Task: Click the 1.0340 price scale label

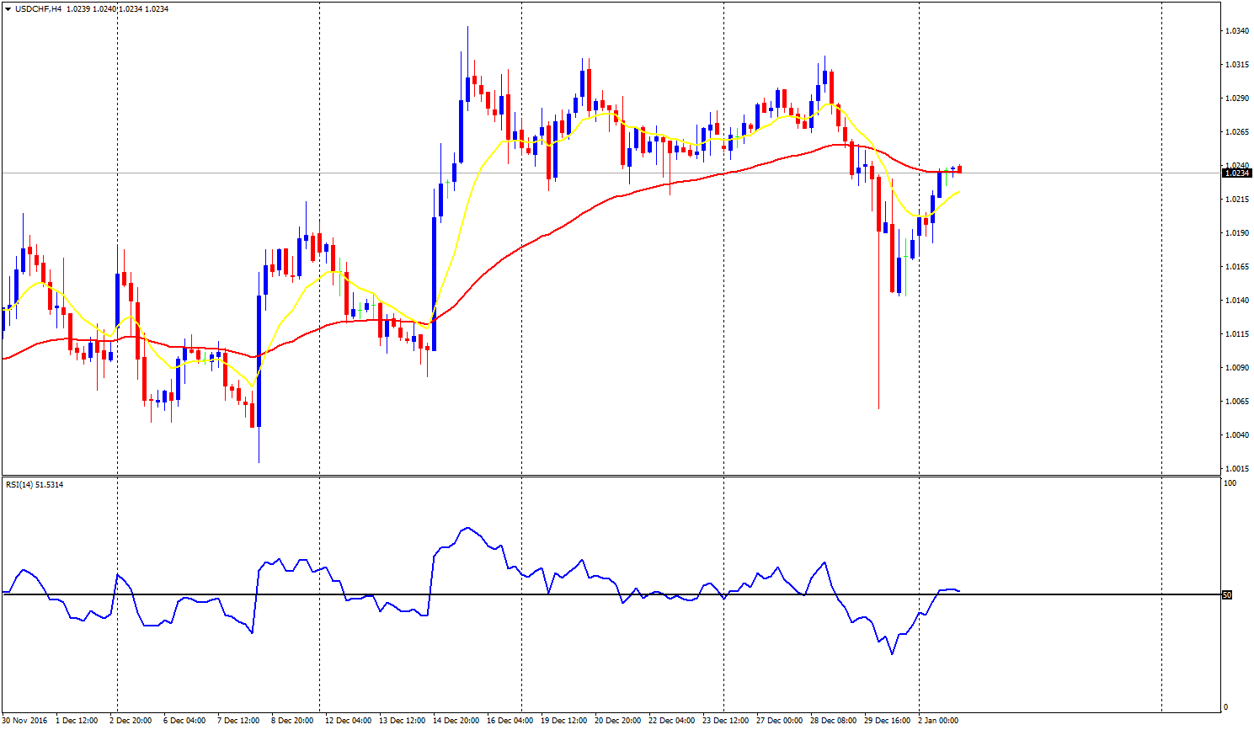Action: pos(1236,31)
